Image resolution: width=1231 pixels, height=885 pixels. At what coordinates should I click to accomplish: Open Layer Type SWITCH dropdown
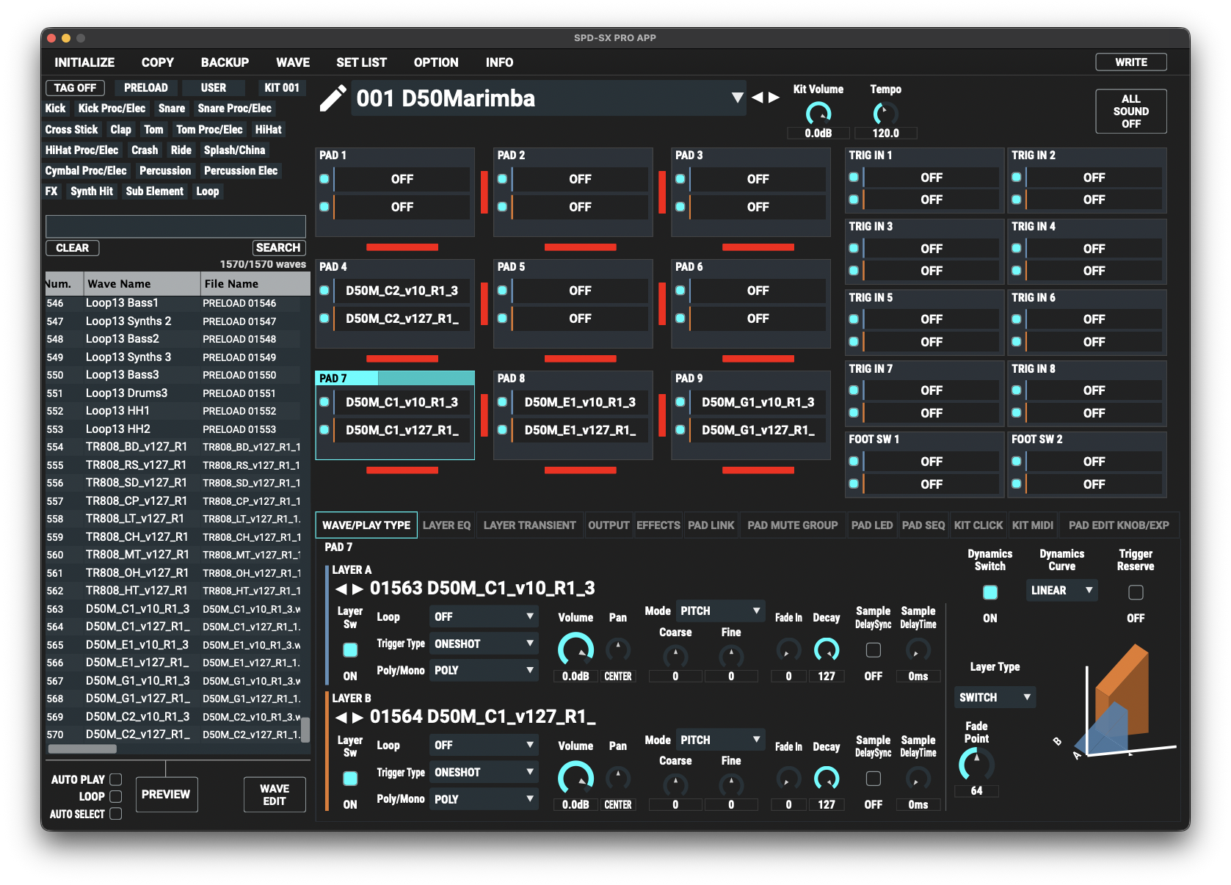[x=995, y=697]
